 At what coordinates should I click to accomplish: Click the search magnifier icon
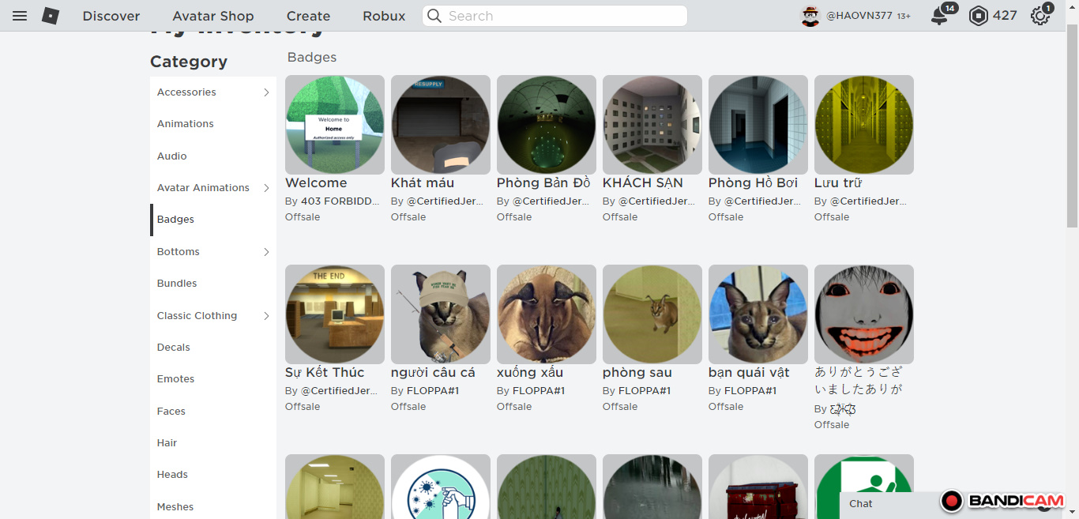(434, 16)
